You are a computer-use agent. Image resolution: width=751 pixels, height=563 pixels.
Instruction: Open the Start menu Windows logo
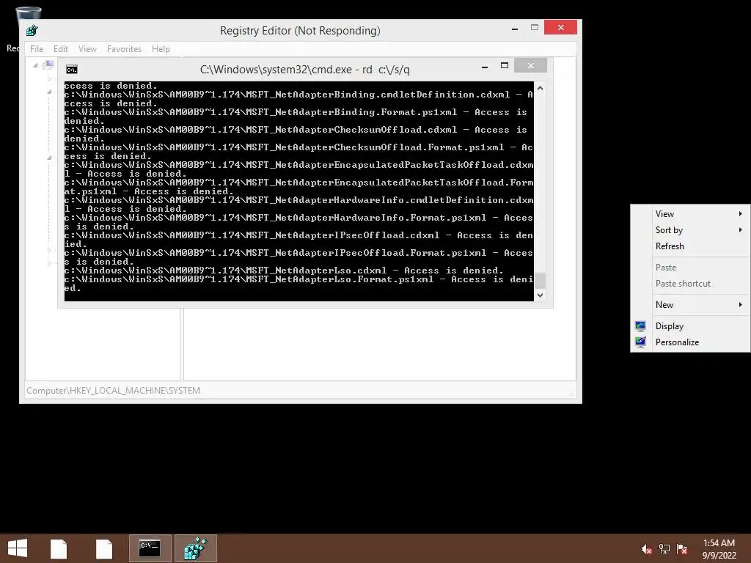coord(18,548)
